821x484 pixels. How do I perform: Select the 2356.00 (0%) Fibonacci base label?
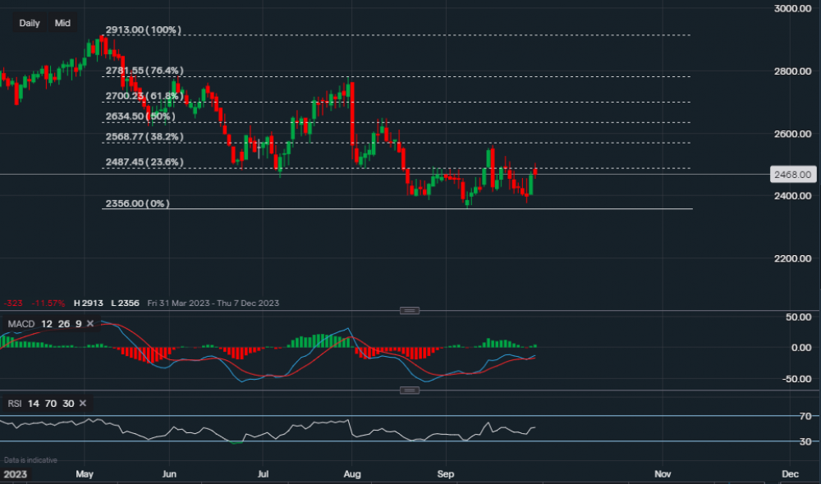(136, 203)
